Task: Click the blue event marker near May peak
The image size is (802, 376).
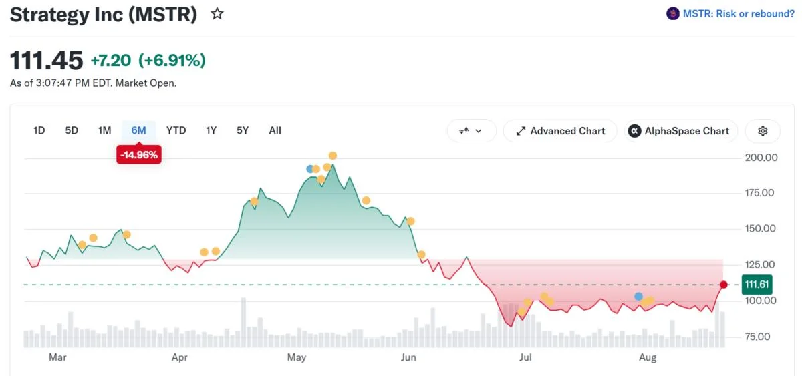Action: (310, 169)
